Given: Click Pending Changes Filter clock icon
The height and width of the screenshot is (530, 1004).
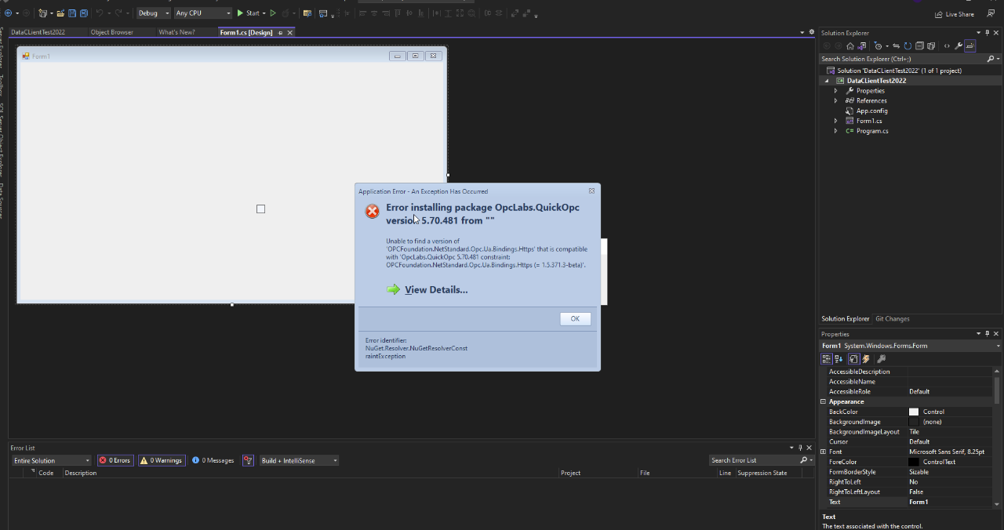Looking at the screenshot, I should [x=878, y=45].
